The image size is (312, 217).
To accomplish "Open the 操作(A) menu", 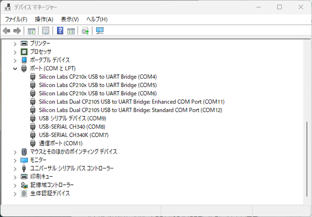I will (x=44, y=19).
